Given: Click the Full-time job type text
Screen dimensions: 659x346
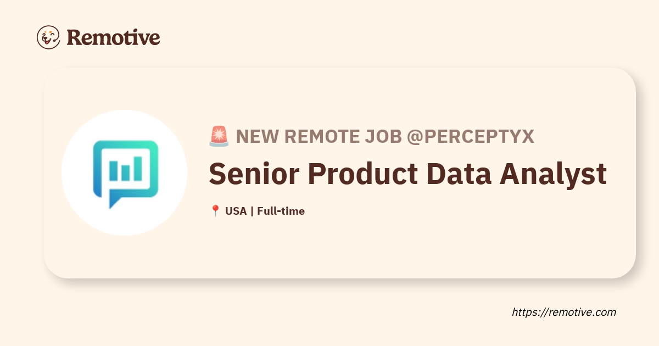Looking at the screenshot, I should point(281,211).
